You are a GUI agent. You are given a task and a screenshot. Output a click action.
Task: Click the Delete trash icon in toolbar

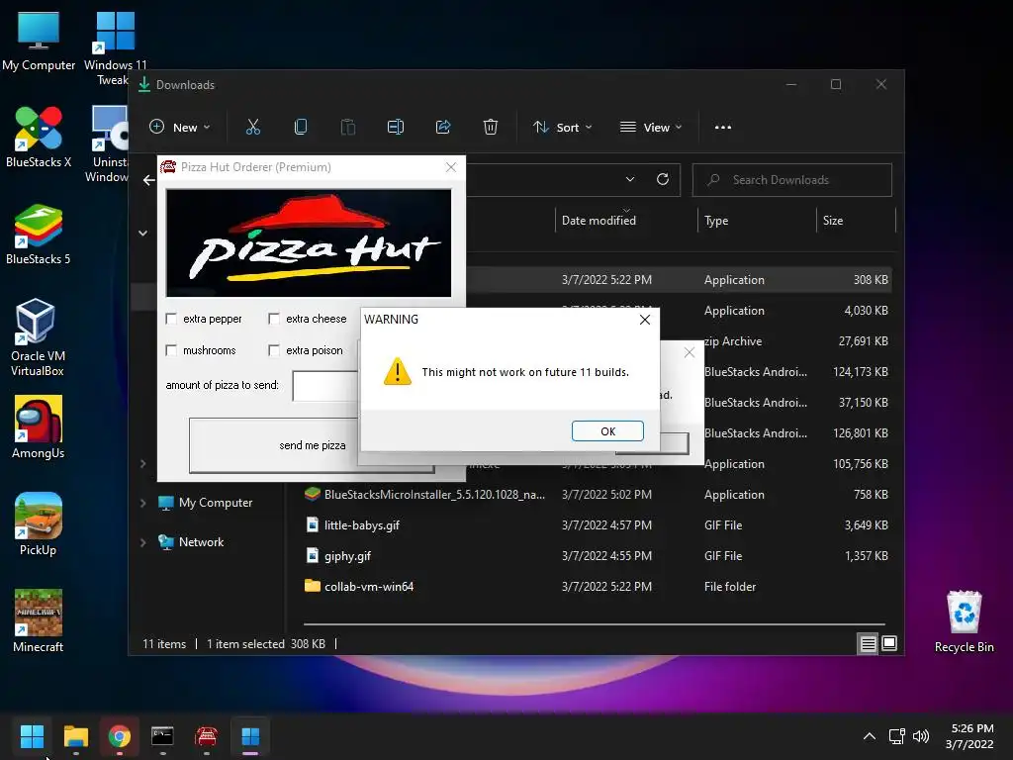coord(491,127)
